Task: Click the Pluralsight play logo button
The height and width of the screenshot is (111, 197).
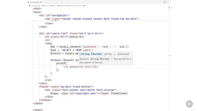Action: click(x=189, y=104)
